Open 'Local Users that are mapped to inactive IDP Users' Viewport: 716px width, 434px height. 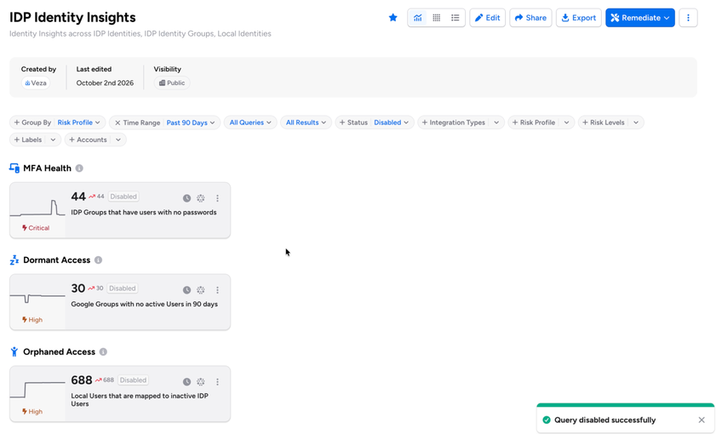[x=140, y=400]
